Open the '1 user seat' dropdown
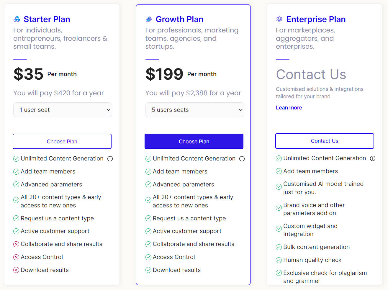The width and height of the screenshot is (388, 290). pos(63,110)
